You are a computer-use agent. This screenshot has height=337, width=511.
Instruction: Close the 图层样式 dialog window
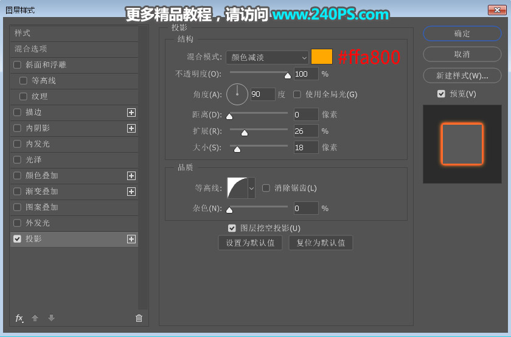pyautogui.click(x=497, y=10)
